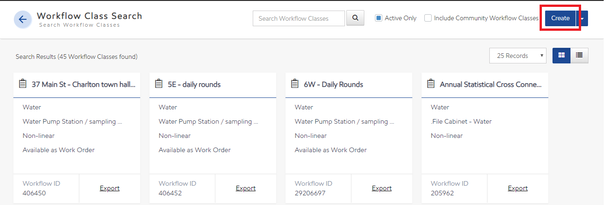606x205 pixels.
Task: Expand the Create button dropdown arrow
Action: [582, 18]
